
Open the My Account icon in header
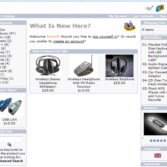[x=149, y=8]
